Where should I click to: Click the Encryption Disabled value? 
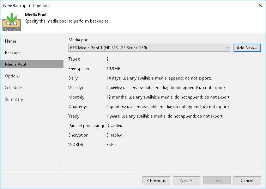coord(114,135)
